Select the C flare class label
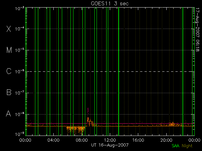Viewport: 202px width, 151px height. pos(9,71)
